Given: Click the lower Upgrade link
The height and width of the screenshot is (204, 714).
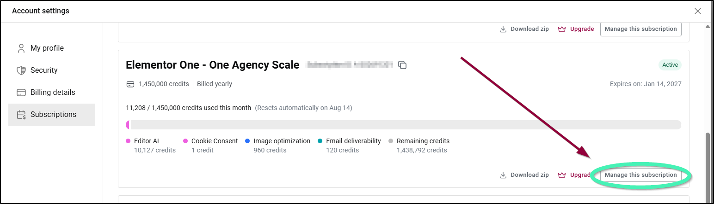Looking at the screenshot, I should point(575,175).
